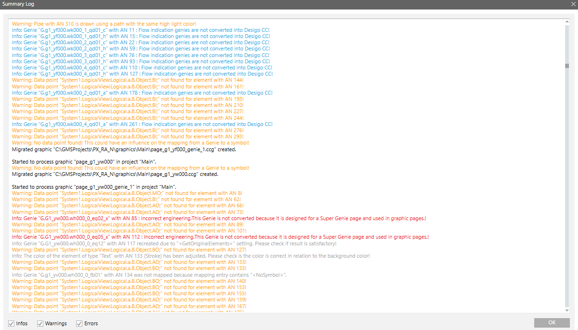Select the AN 133 Stroke color adjusted info
578x330 pixels.
point(190,256)
